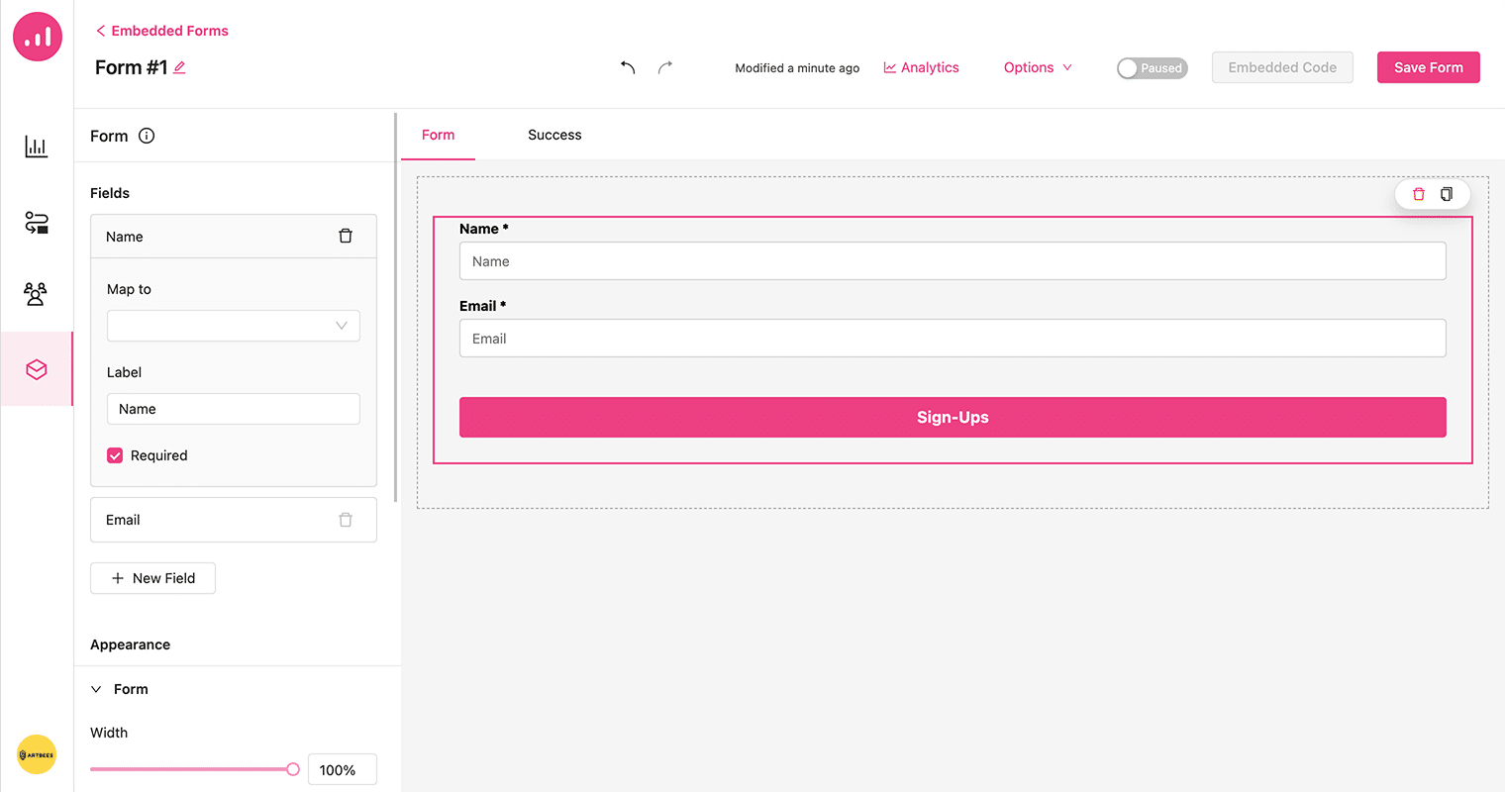Edit form name with pencil icon
Viewport: 1505px width, 792px height.
(179, 67)
